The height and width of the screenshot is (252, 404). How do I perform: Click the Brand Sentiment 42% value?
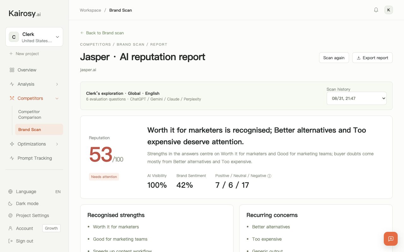(x=185, y=185)
